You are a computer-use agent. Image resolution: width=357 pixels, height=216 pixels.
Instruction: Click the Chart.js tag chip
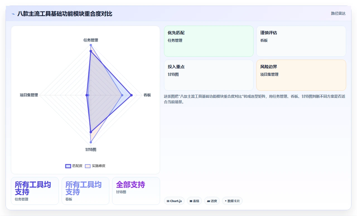[x=174, y=201]
